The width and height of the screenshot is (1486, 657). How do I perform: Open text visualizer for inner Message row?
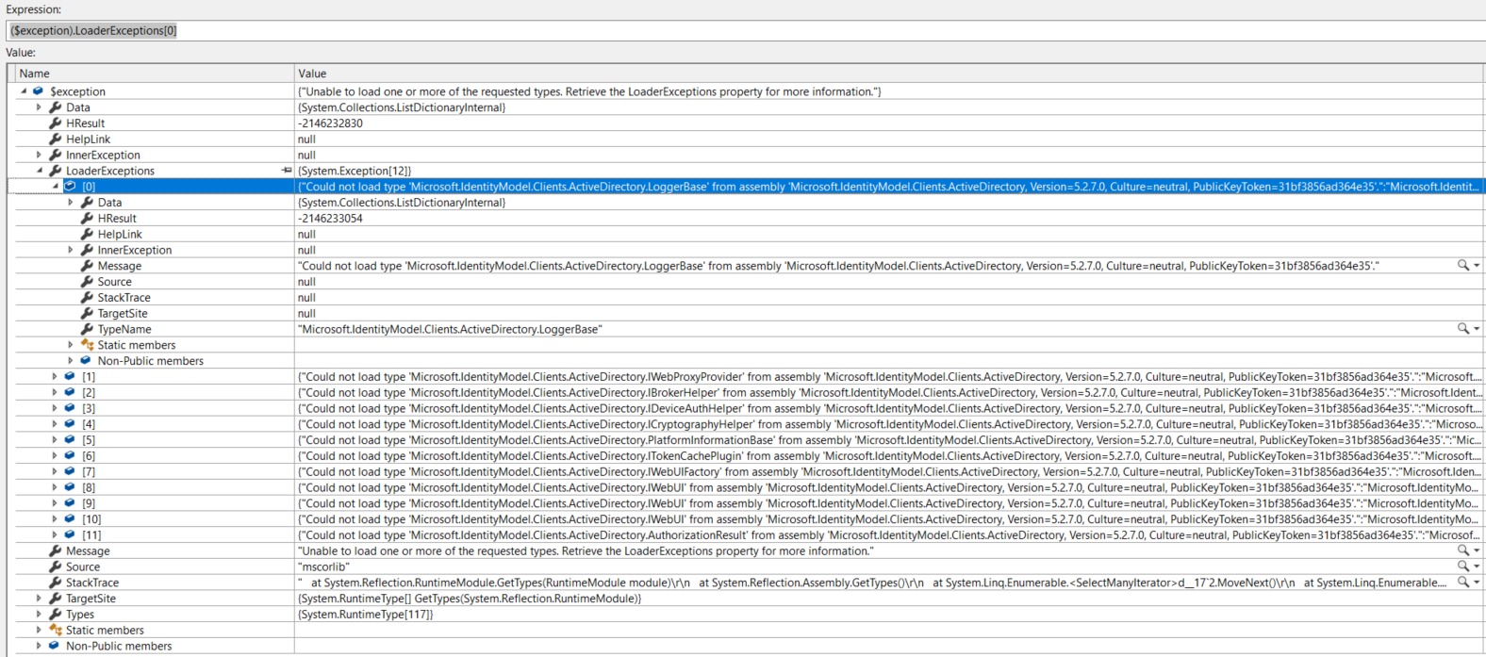coord(1462,266)
